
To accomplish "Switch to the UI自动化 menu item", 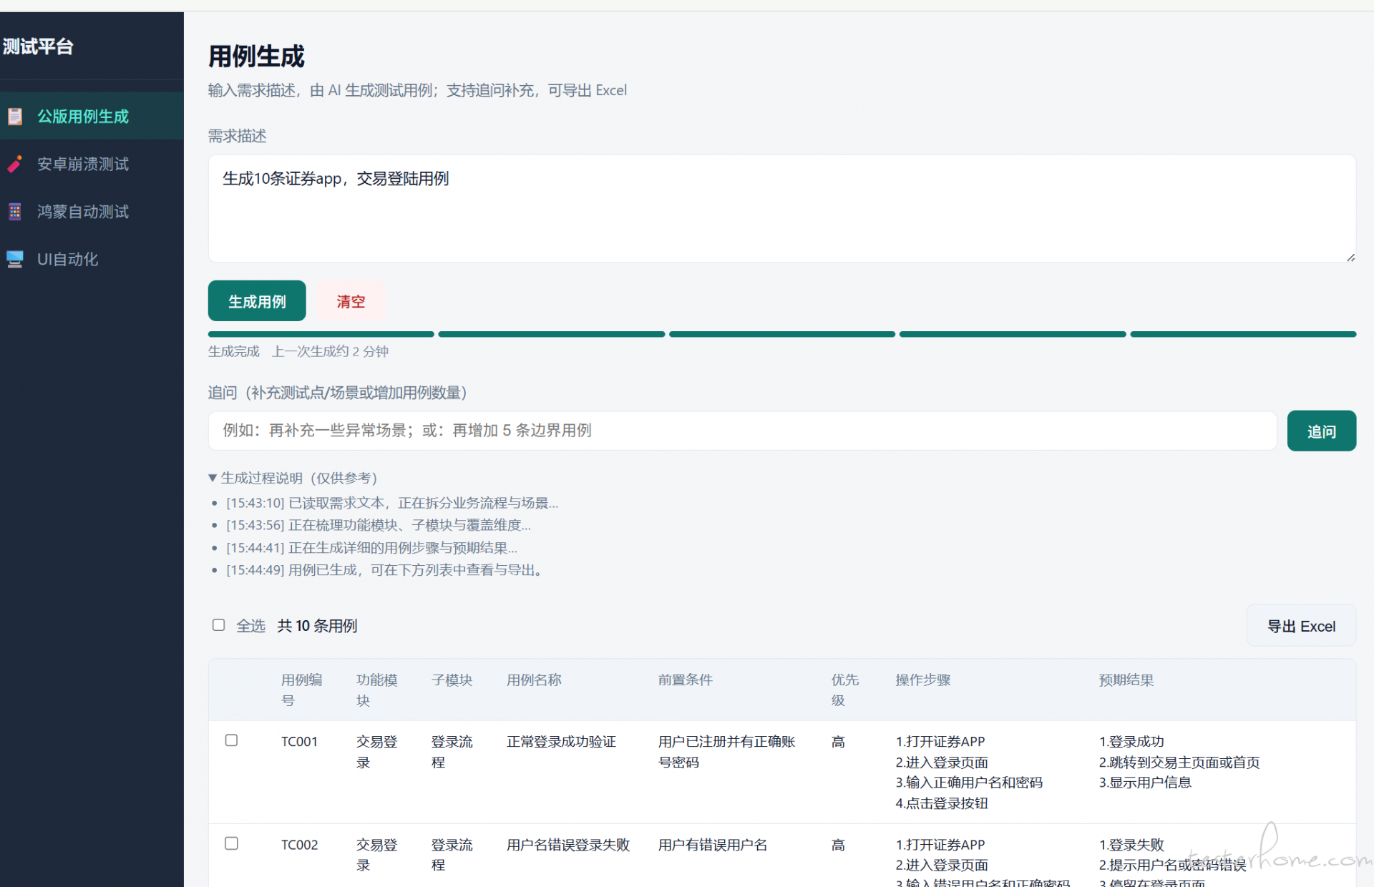I will click(68, 259).
